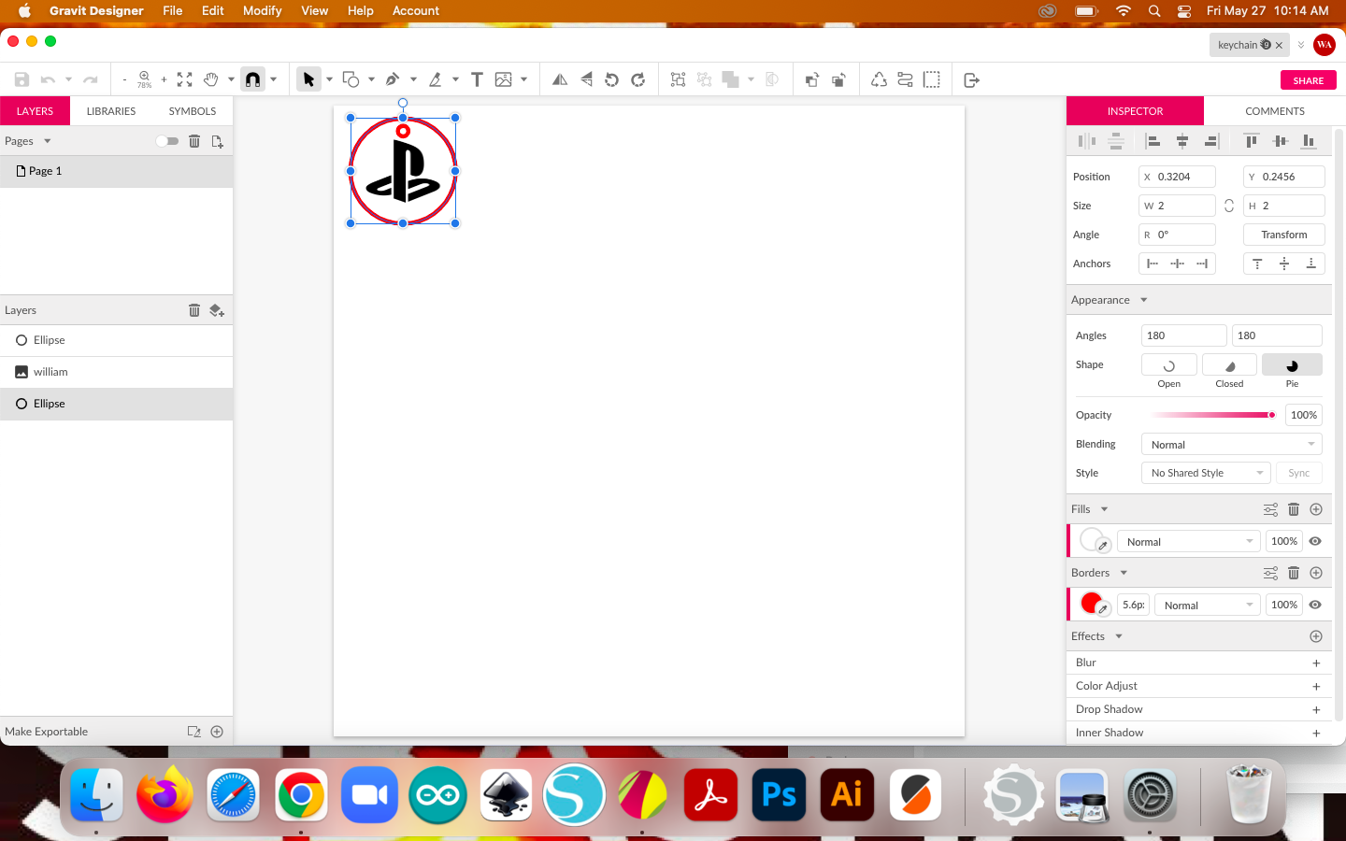Viewport: 1346px width, 841px height.
Task: Collapse the Fills section
Action: (1104, 509)
